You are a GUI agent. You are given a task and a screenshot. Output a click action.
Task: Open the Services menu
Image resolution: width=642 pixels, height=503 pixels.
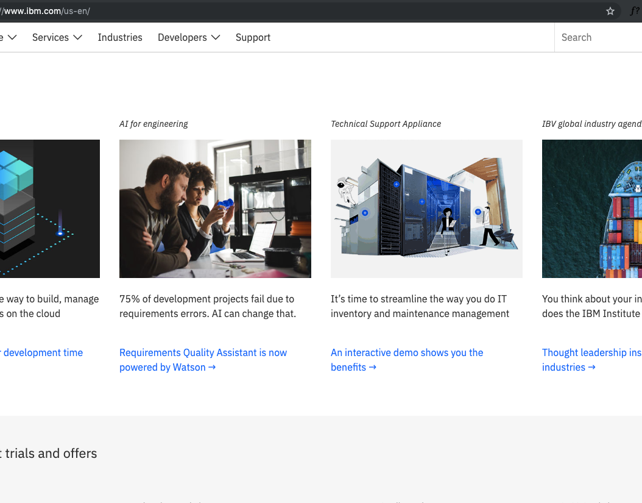tap(51, 37)
